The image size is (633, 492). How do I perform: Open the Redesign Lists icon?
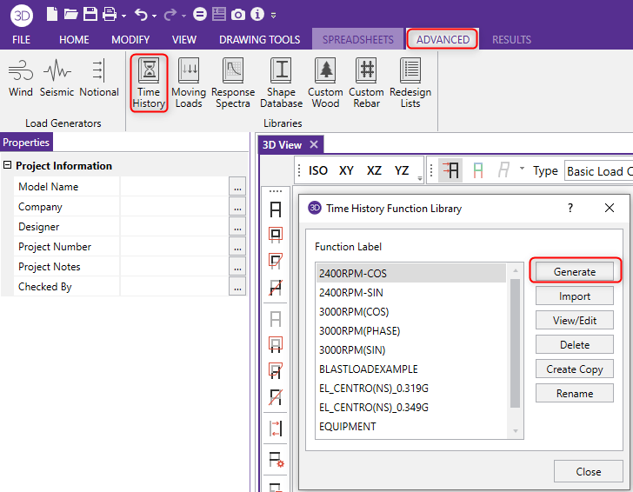click(x=410, y=83)
